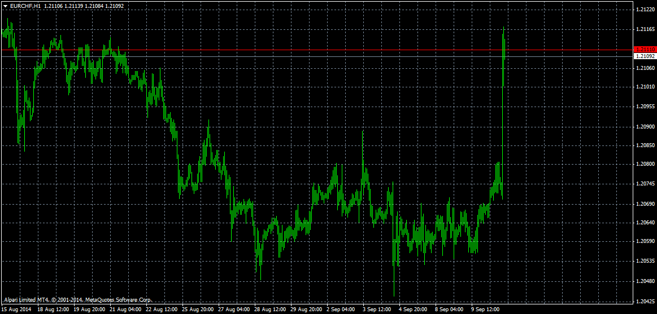Viewport: 657px width, 314px height.
Task: Click the 1.20480 price scale value
Action: (646, 281)
